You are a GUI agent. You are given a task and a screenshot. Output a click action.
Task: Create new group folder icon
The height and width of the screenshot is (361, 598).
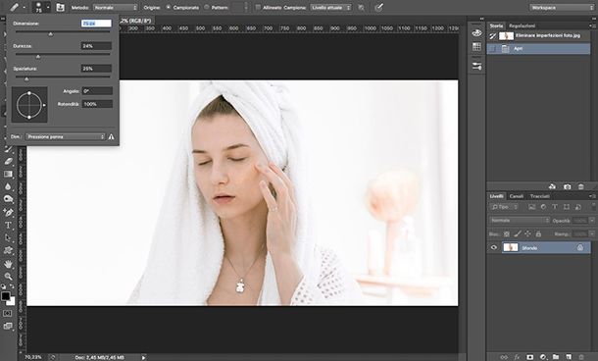(556, 357)
